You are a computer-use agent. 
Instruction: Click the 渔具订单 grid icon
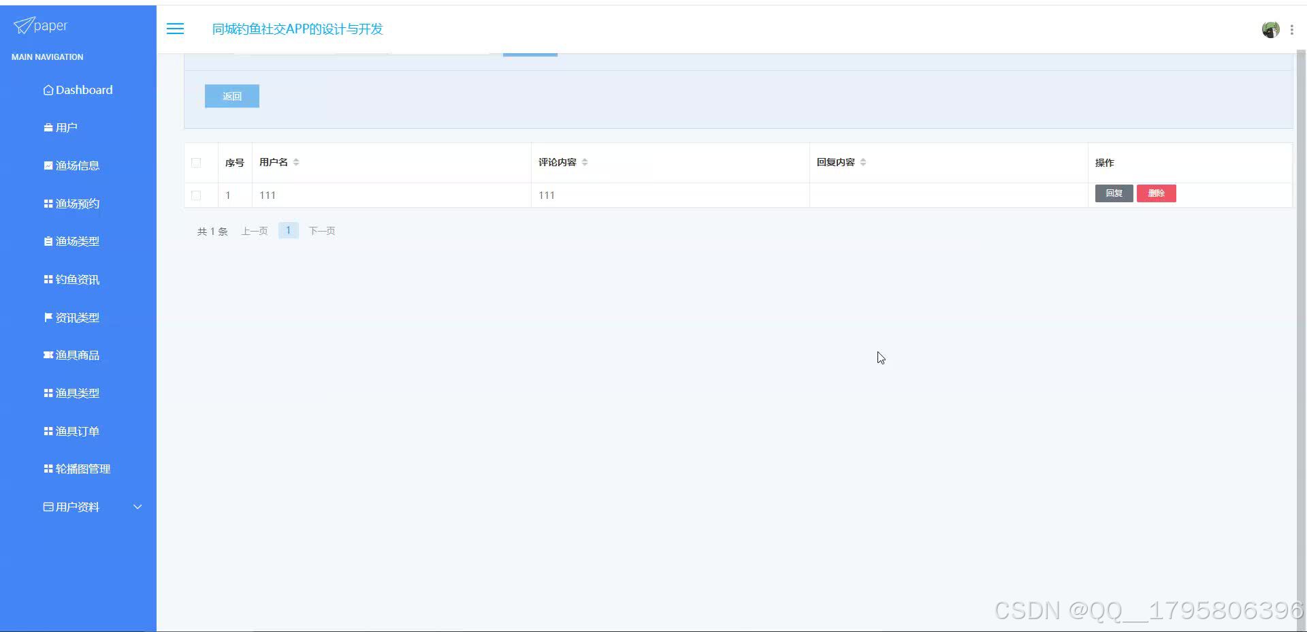coord(48,431)
